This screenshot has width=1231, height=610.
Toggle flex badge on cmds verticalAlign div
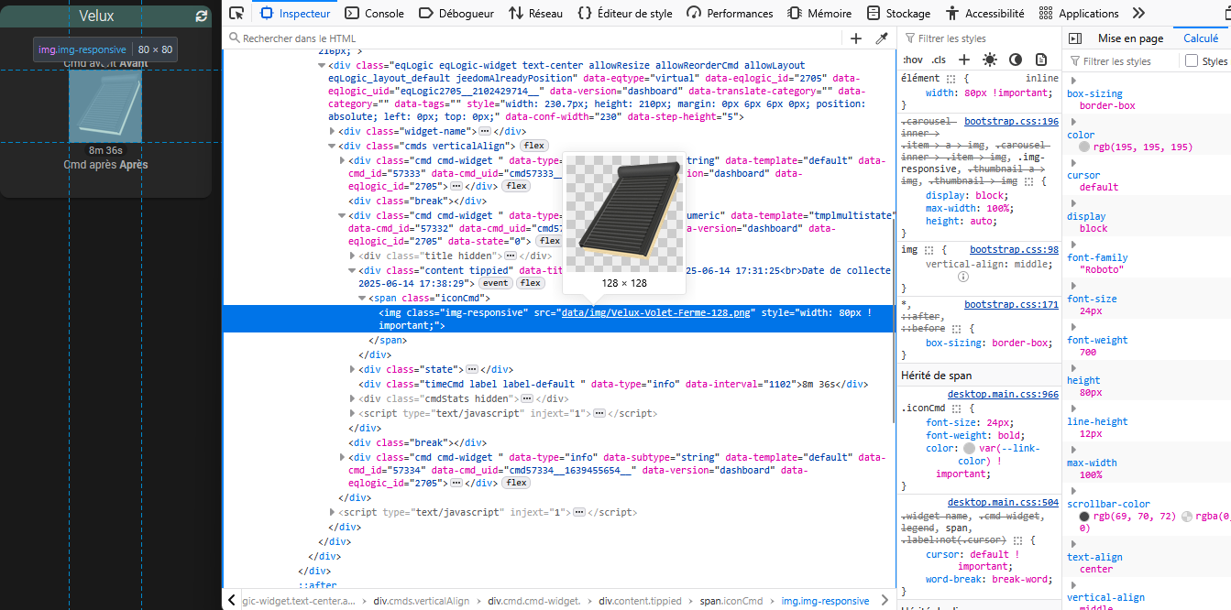[x=533, y=146]
